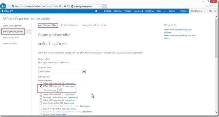
Task: Expand the Alex Darrow account menu
Action: point(198,11)
